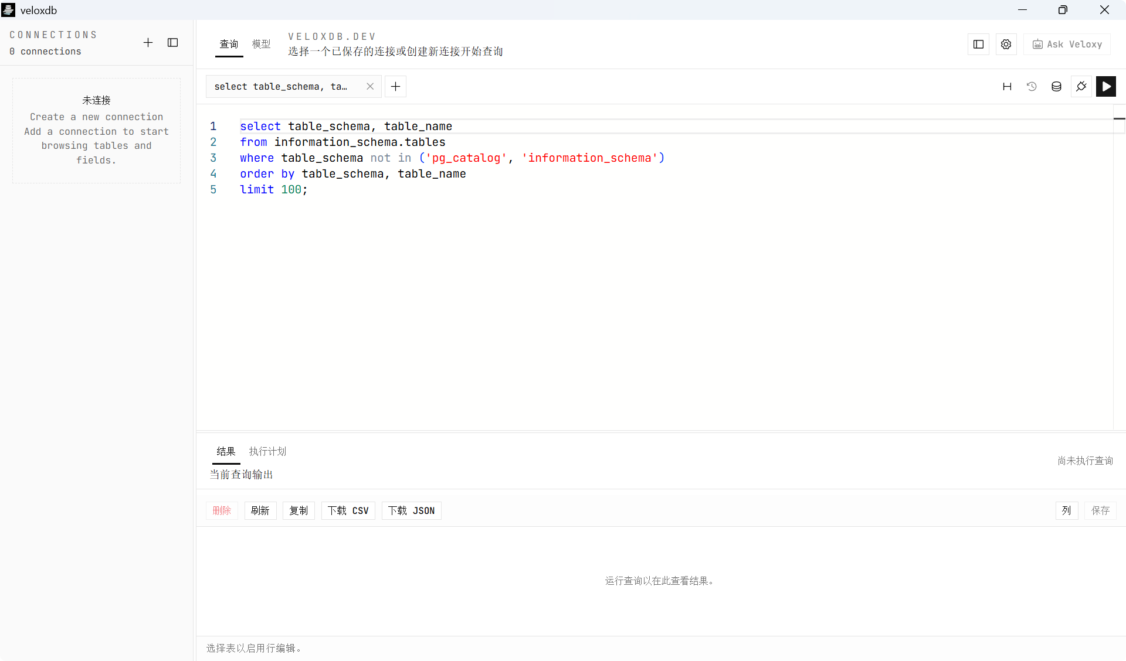Click the 'limit 100;' line in editor
Screen dimensions: 1126x661
(x=274, y=190)
